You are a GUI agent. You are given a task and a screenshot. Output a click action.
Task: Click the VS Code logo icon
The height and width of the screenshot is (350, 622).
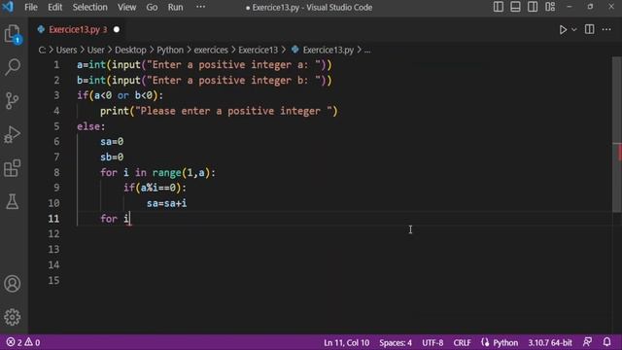tap(8, 7)
